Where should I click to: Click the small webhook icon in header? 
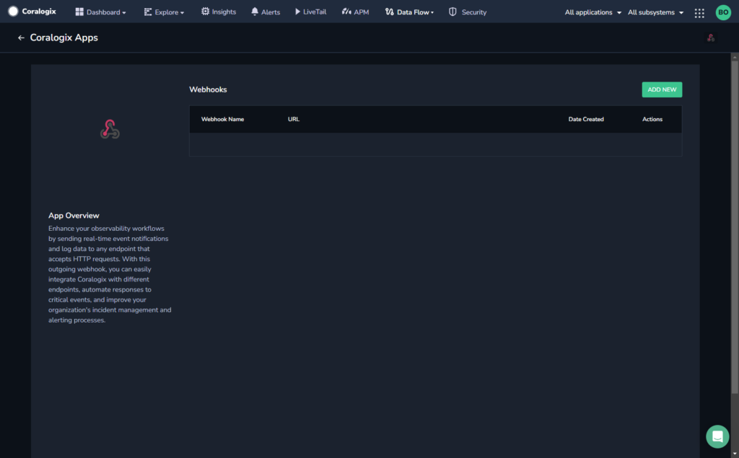click(x=711, y=38)
